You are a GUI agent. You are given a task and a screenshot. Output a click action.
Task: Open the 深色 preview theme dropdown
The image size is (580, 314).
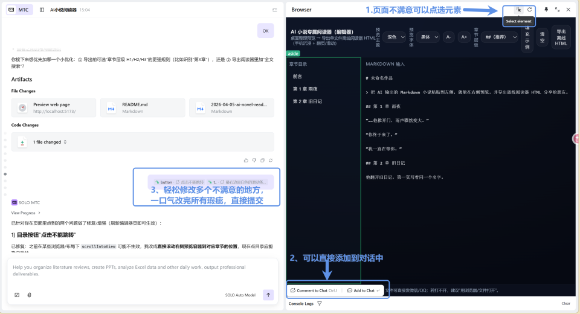395,37
